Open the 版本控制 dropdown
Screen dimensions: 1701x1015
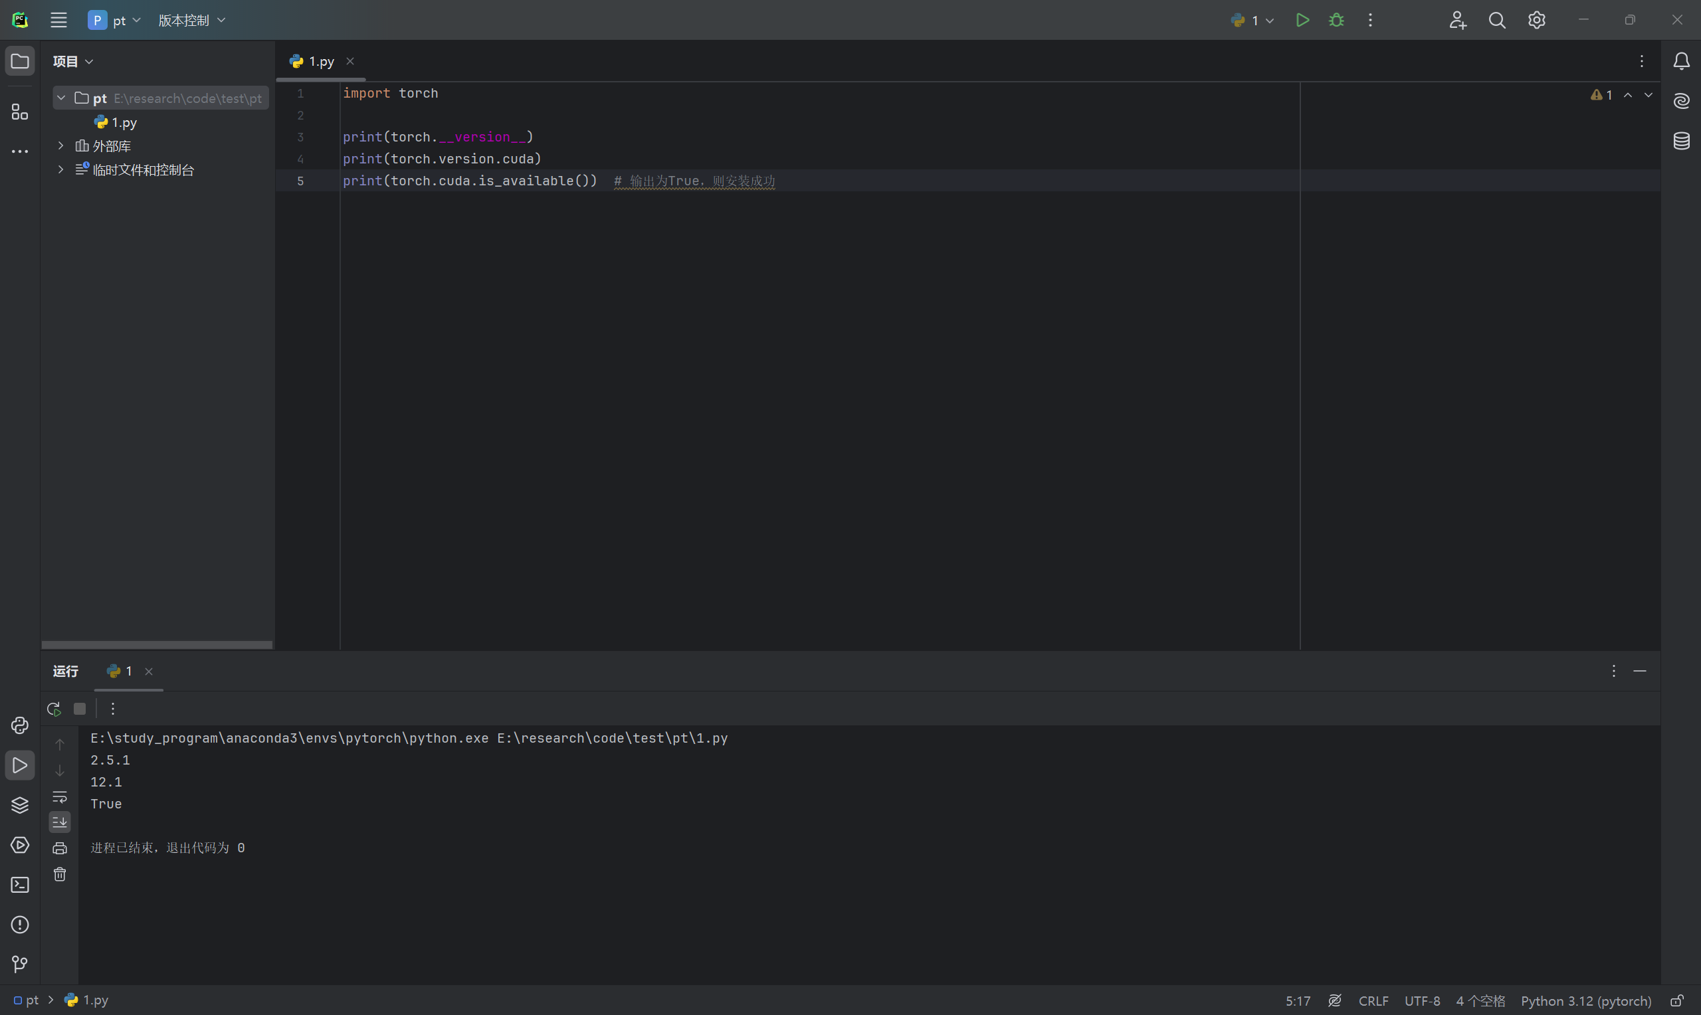point(191,21)
